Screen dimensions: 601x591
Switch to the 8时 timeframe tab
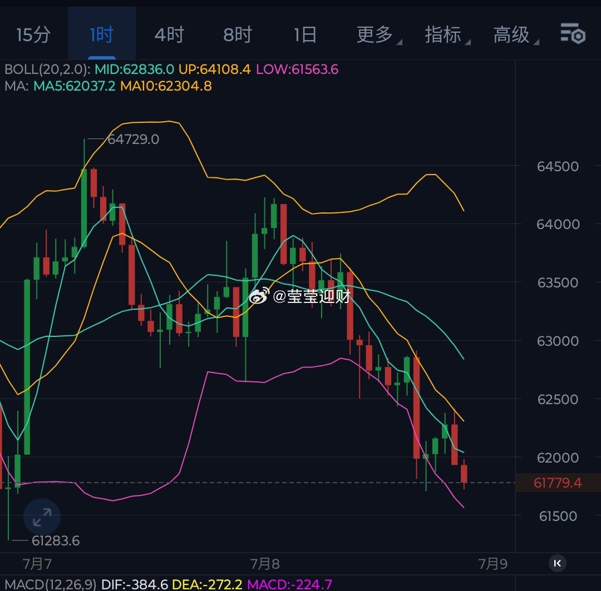[238, 34]
